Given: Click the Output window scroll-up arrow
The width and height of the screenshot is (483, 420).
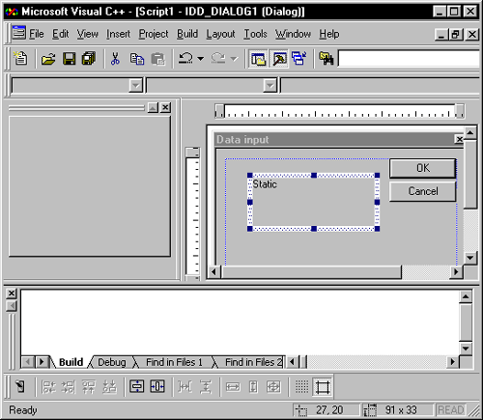Looking at the screenshot, I should point(466,296).
